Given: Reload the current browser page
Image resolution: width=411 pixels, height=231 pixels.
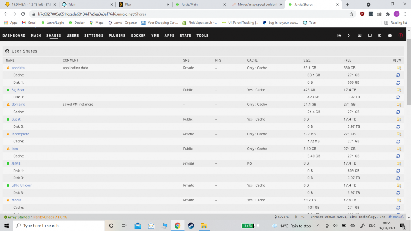Looking at the screenshot, I should [23, 14].
